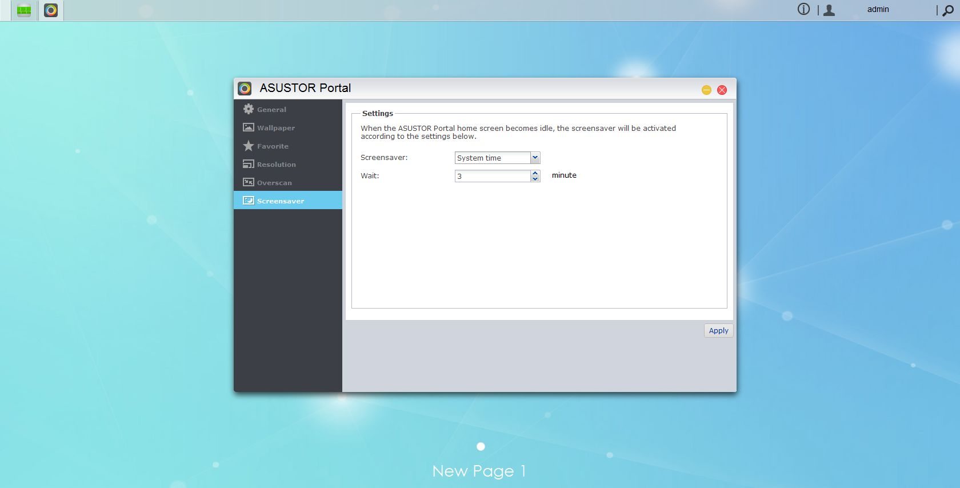The width and height of the screenshot is (960, 488).
Task: Click the New Page 1 label
Action: click(x=479, y=471)
